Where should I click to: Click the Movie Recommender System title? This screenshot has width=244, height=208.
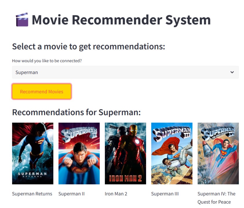click(121, 20)
